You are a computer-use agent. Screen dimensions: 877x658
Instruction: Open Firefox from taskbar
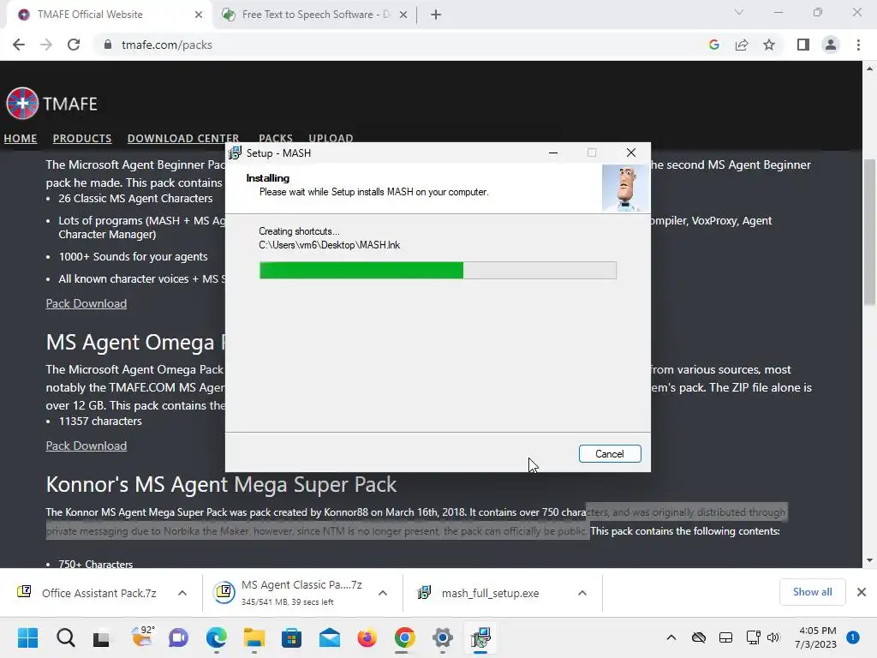coord(367,637)
